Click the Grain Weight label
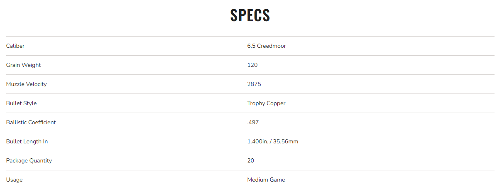The width and height of the screenshot is (502, 187). (x=24, y=65)
